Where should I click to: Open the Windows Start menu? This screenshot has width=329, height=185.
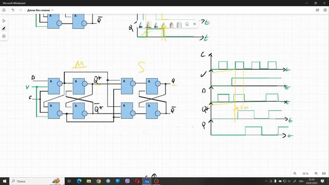click(5, 181)
